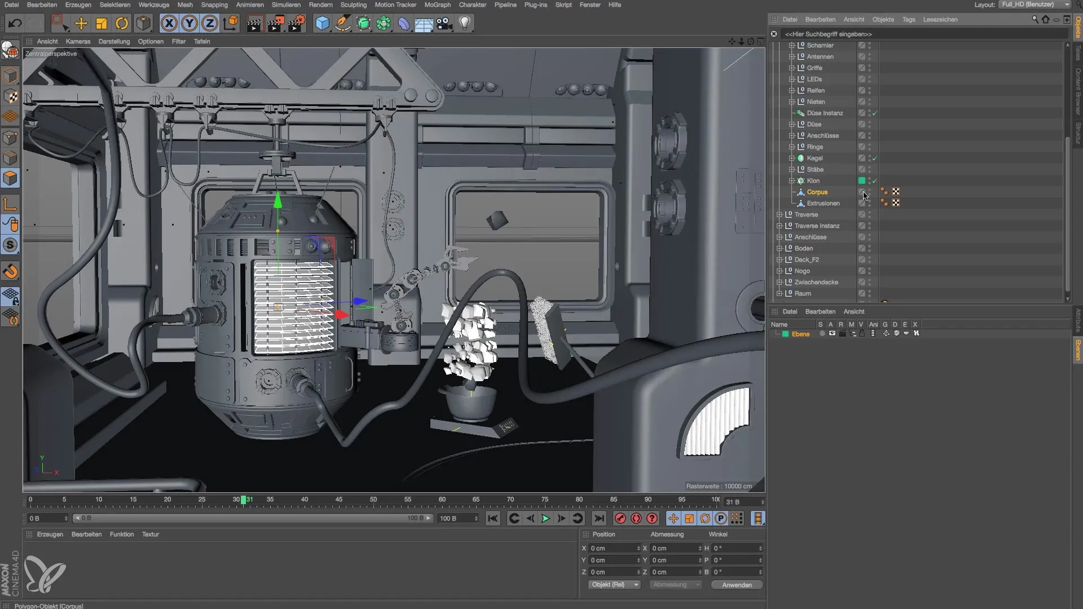Screen dimensions: 1083x609
Task: Expand the Antennen object group
Action: point(791,56)
